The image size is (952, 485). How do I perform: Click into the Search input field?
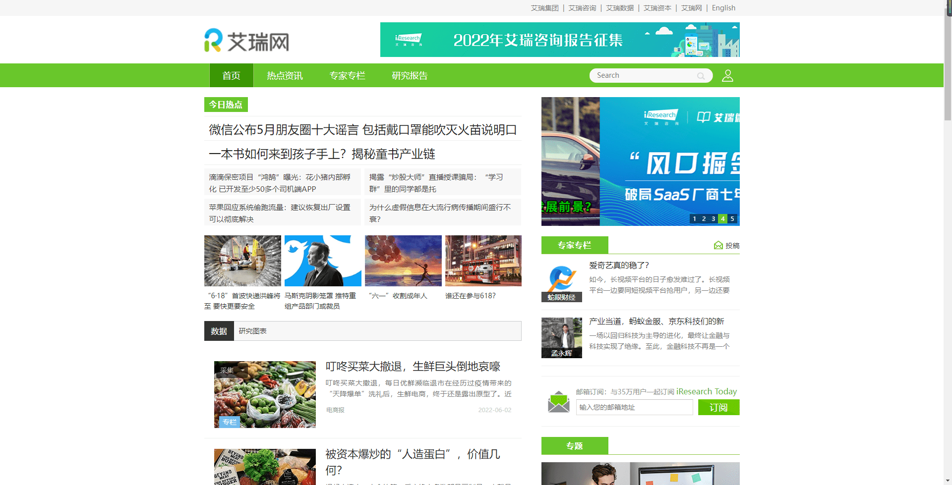644,75
